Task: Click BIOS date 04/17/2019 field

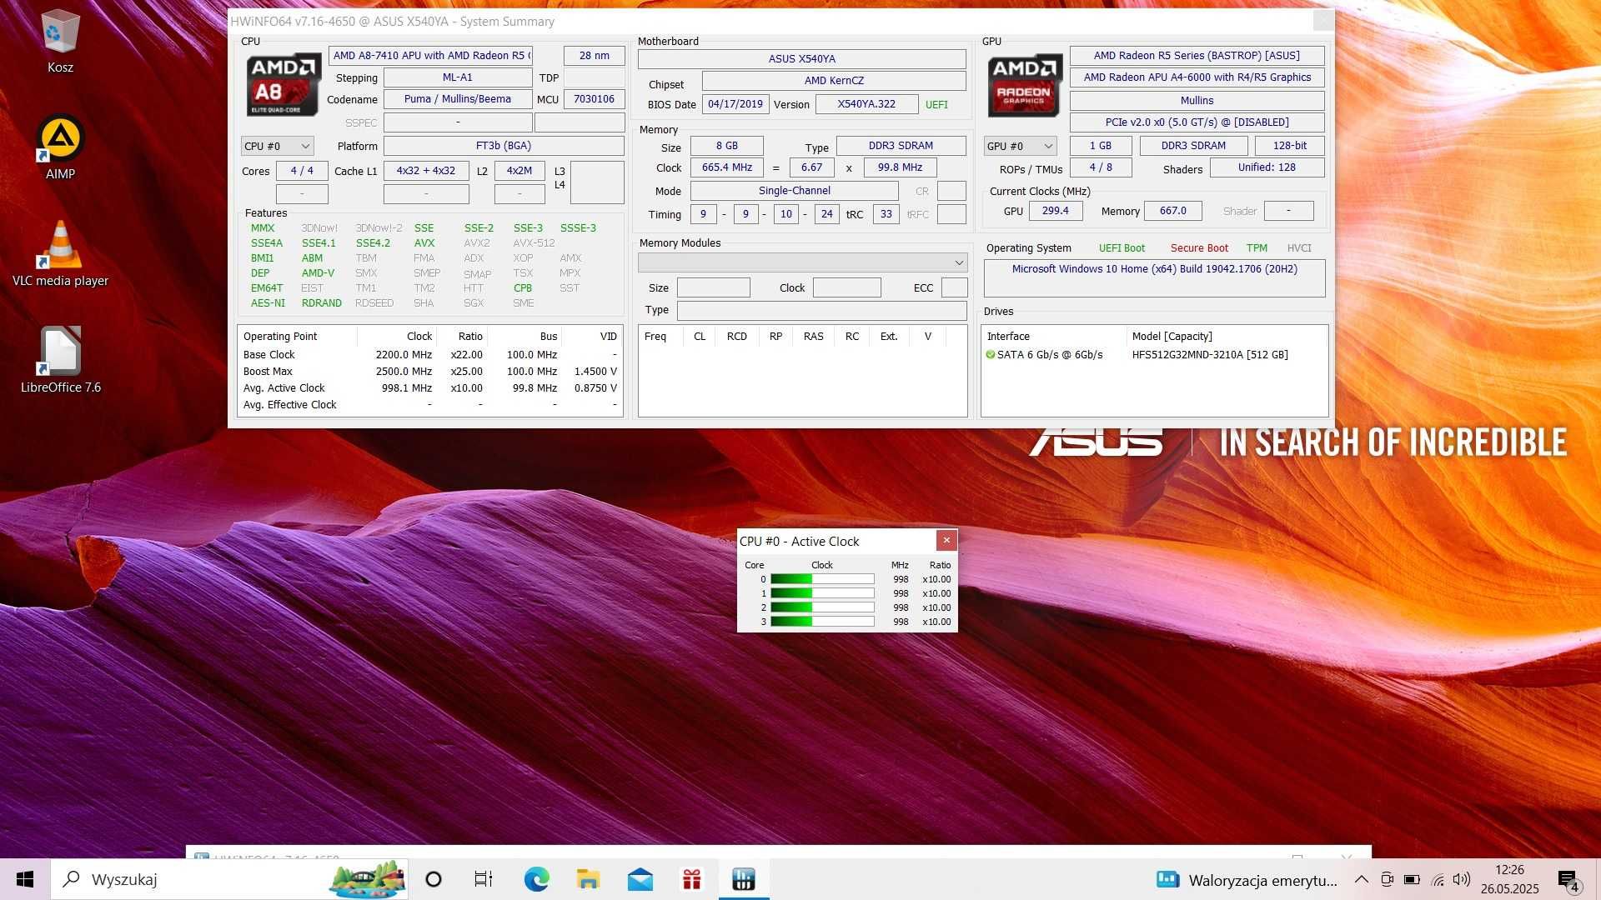Action: coord(735,104)
